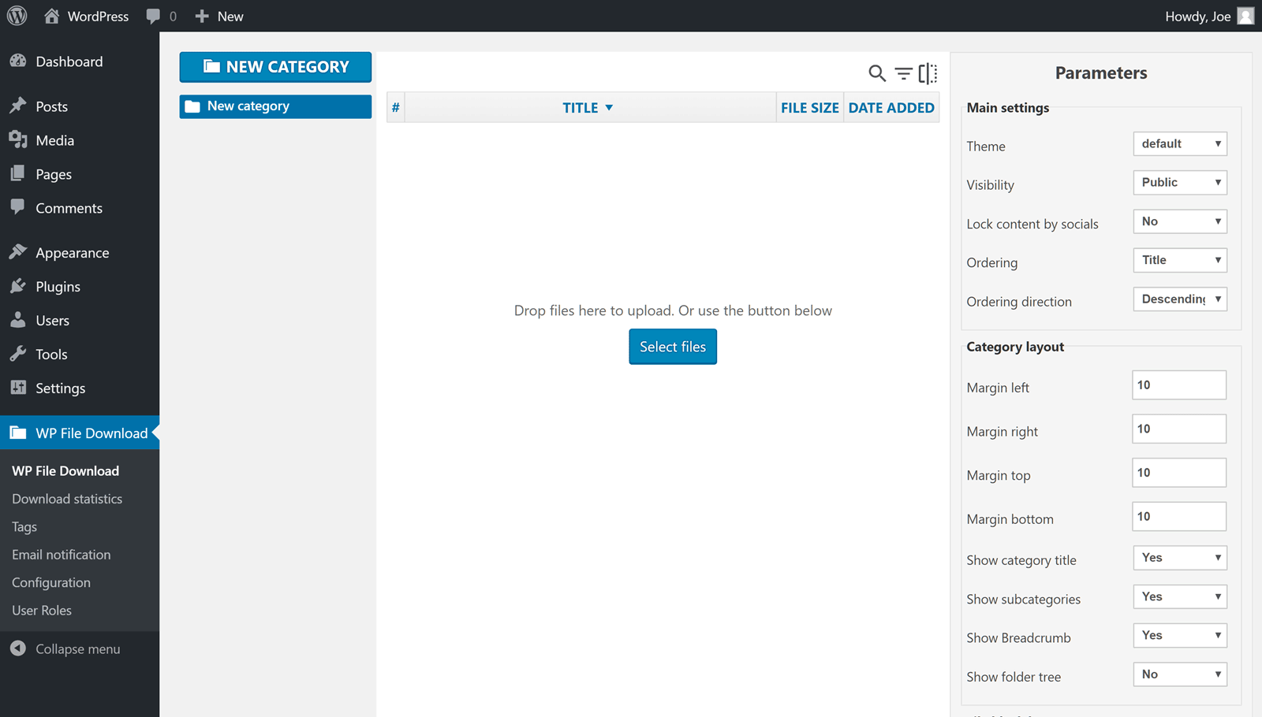1262x717 pixels.
Task: Open the User Roles submenu link
Action: pyautogui.click(x=42, y=611)
